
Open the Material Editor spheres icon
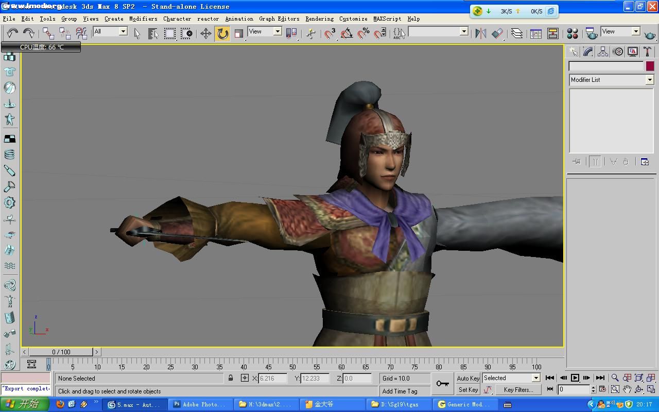pos(572,33)
